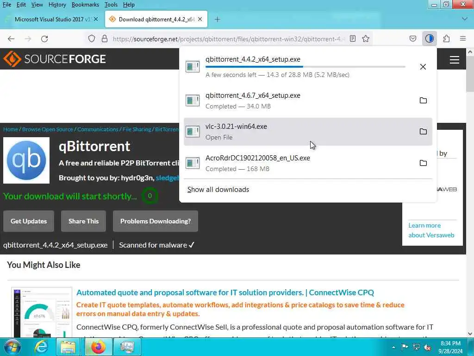Click the qbittorrent_4.4.2 download progress bar
The width and height of the screenshot is (474, 356).
(306, 67)
